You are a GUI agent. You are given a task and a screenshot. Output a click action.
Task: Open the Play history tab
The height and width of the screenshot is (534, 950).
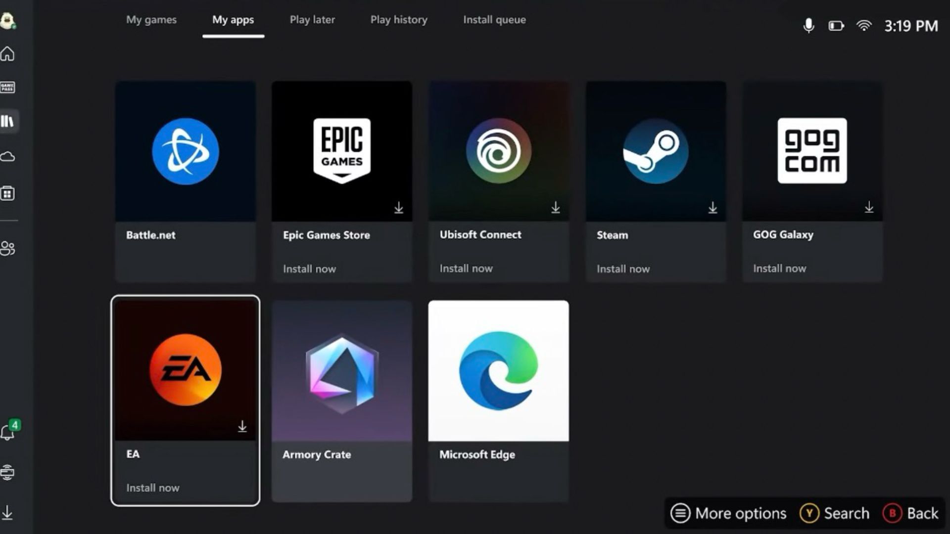(399, 20)
